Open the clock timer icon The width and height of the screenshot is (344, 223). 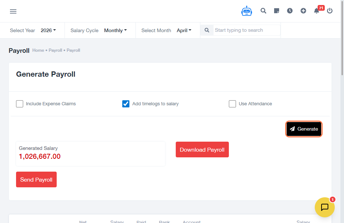tap(290, 11)
